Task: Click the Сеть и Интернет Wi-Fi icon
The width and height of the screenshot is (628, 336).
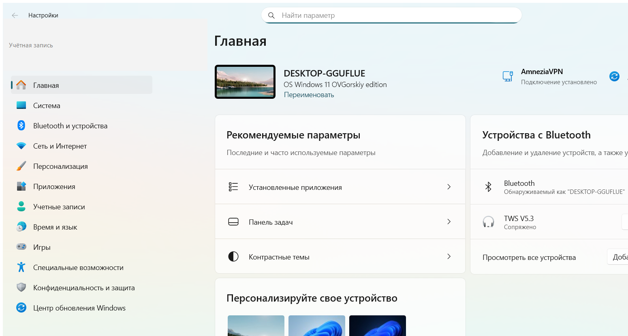Action: [21, 146]
